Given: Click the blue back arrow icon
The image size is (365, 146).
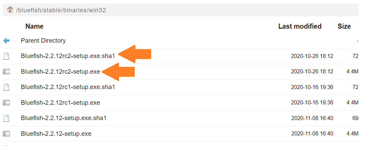Looking at the screenshot, I should pos(6,41).
